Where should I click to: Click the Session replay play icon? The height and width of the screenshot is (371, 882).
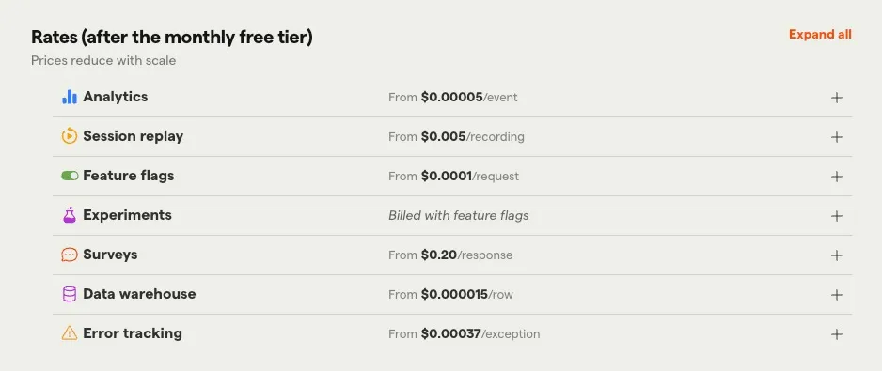pos(70,136)
